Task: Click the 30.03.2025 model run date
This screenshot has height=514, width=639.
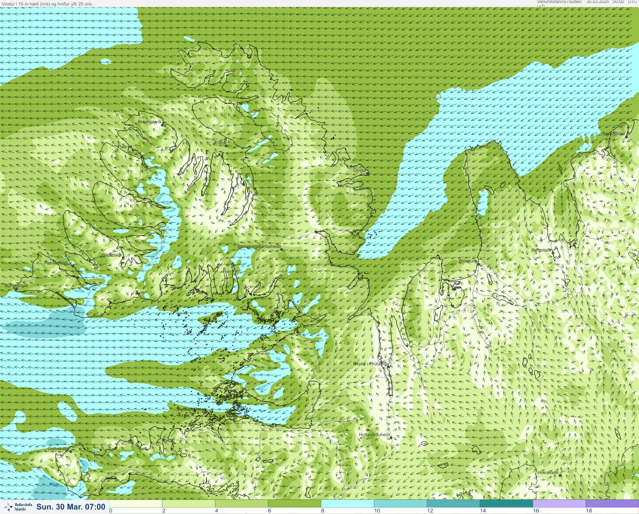Action: pyautogui.click(x=598, y=2)
